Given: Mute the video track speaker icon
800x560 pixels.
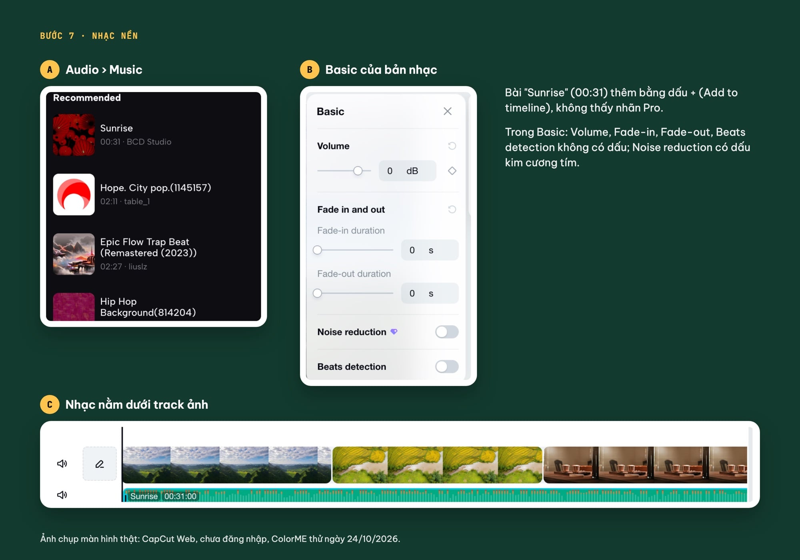Looking at the screenshot, I should click(62, 464).
